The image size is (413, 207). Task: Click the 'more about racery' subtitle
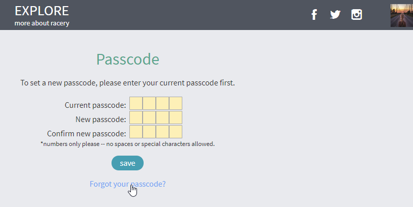tap(42, 23)
